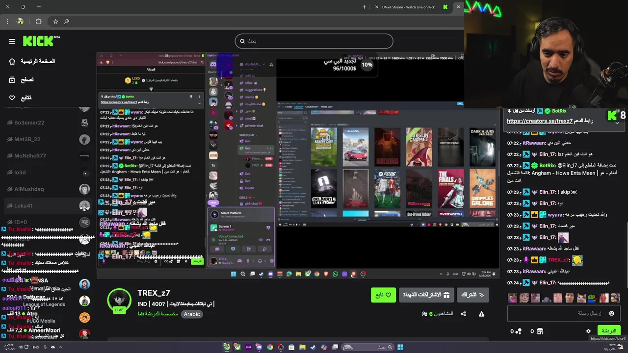Click the ENG language indicator in tray
Screen dimensions: 628x353
click(x=36, y=347)
